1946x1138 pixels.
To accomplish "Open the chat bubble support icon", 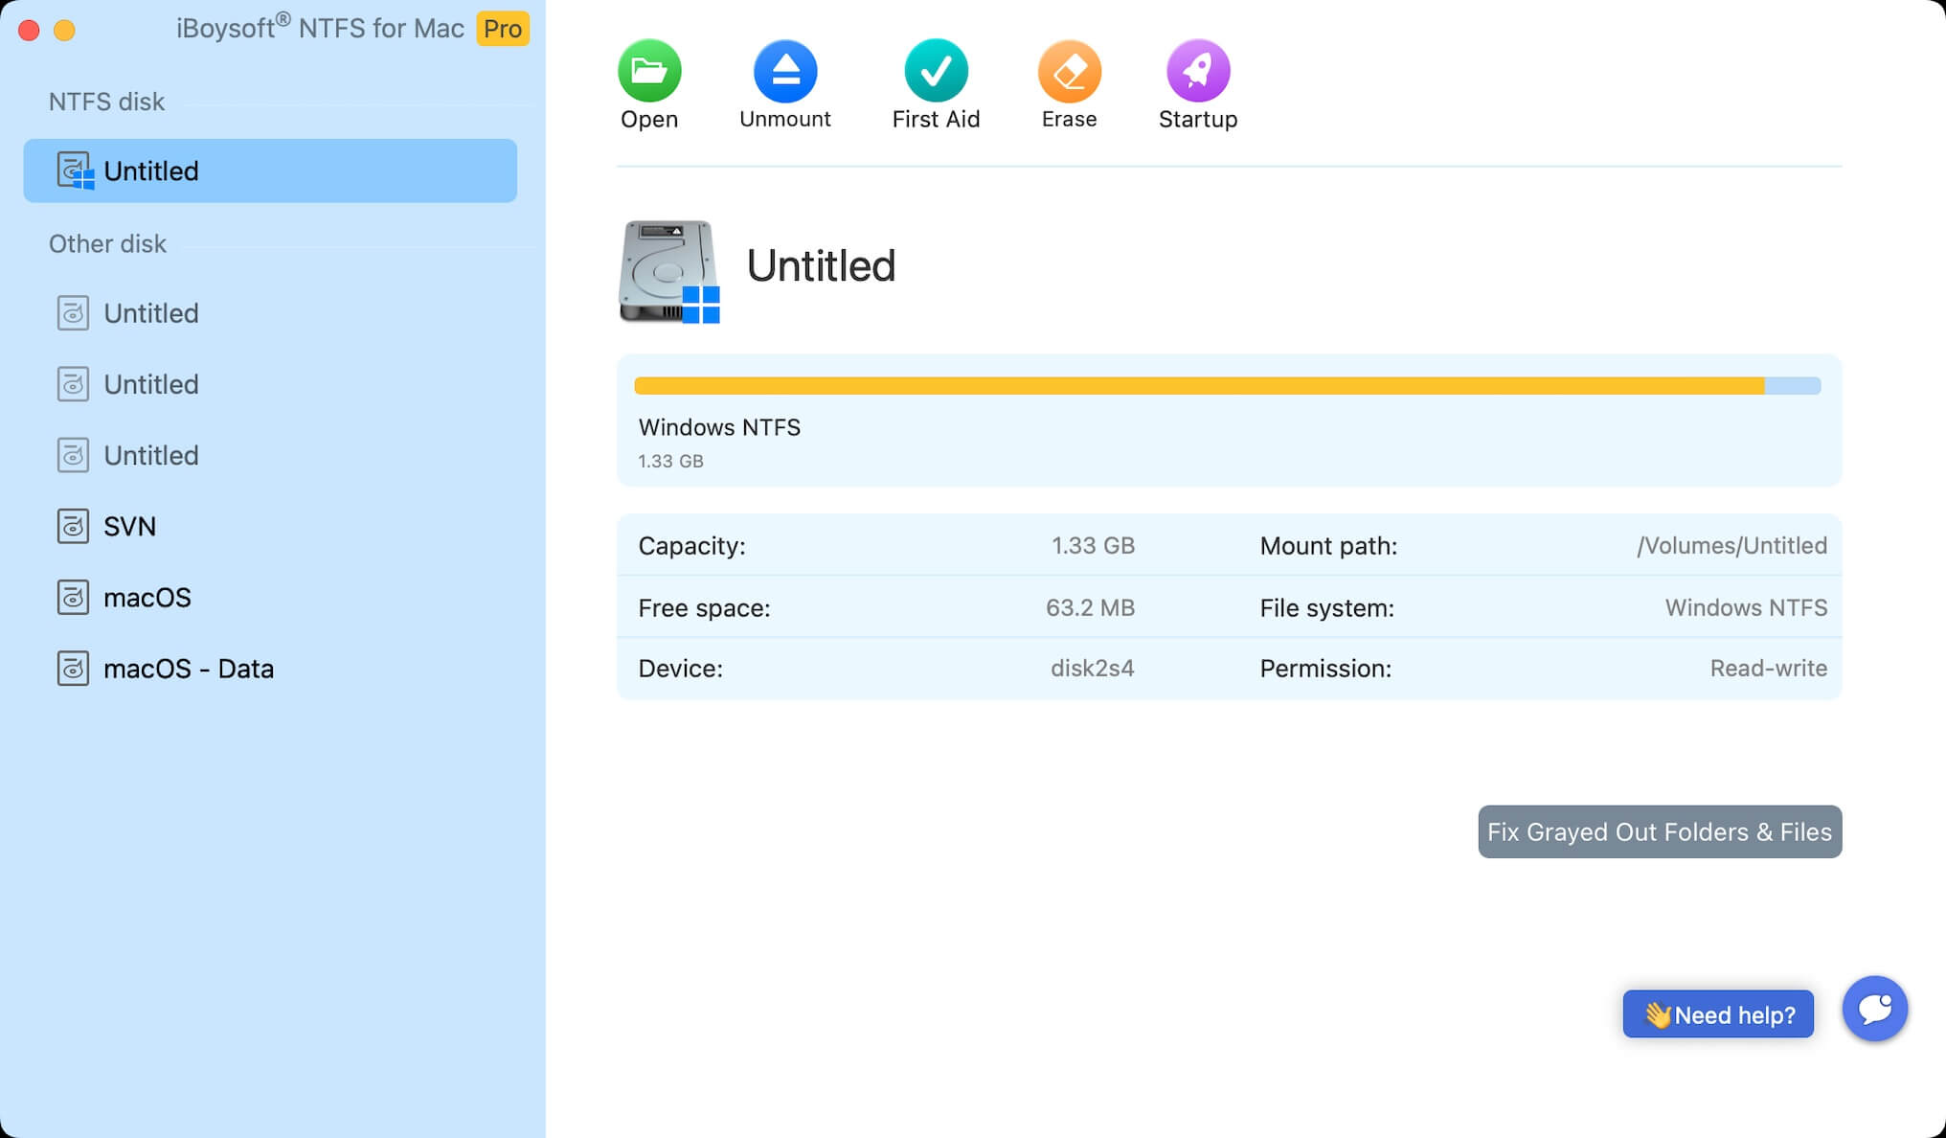I will click(1874, 1009).
